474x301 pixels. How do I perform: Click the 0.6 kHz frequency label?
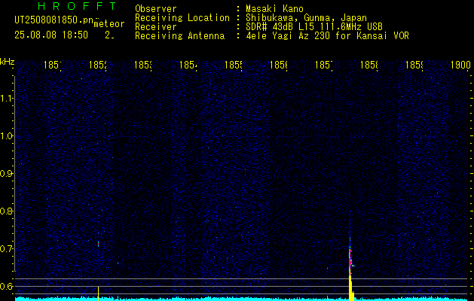[6, 286]
